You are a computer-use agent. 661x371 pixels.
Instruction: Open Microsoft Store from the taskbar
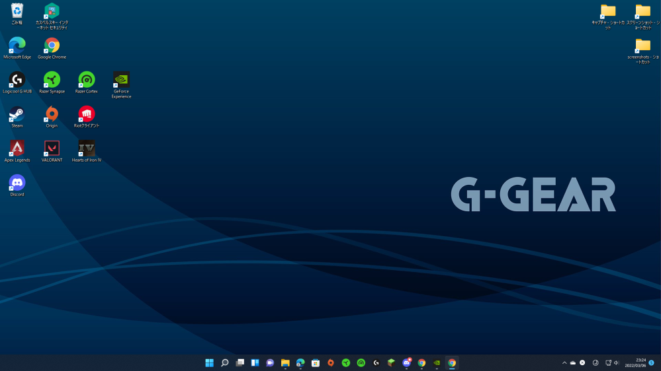click(316, 362)
